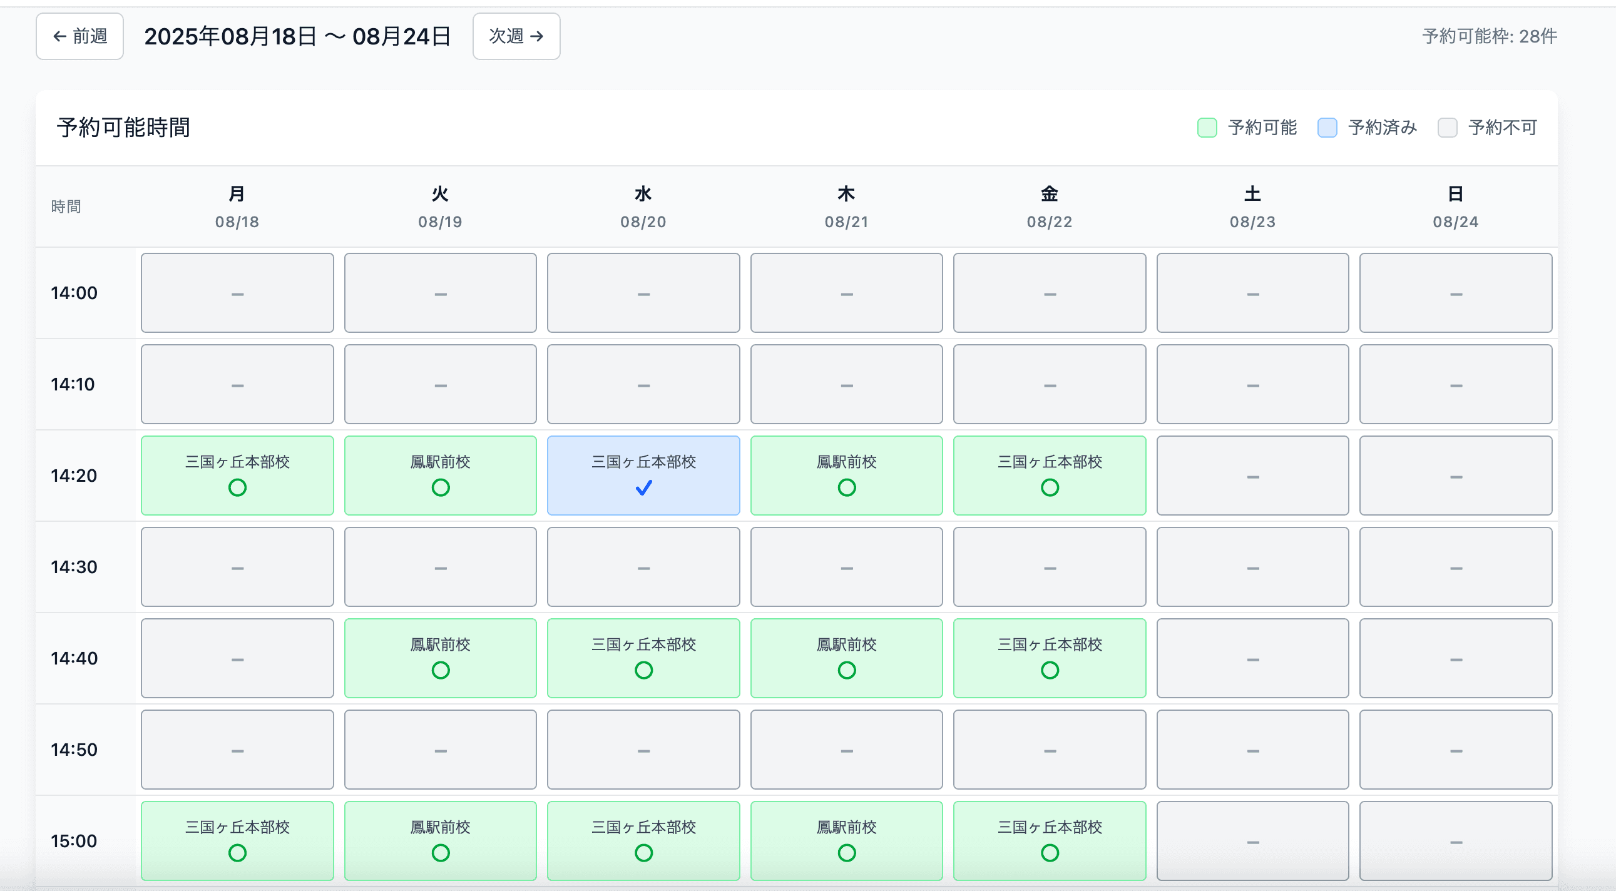The image size is (1616, 891).
Task: Select Wednesday 14:40 三国ヶ丘本部校 slot
Action: 643,658
